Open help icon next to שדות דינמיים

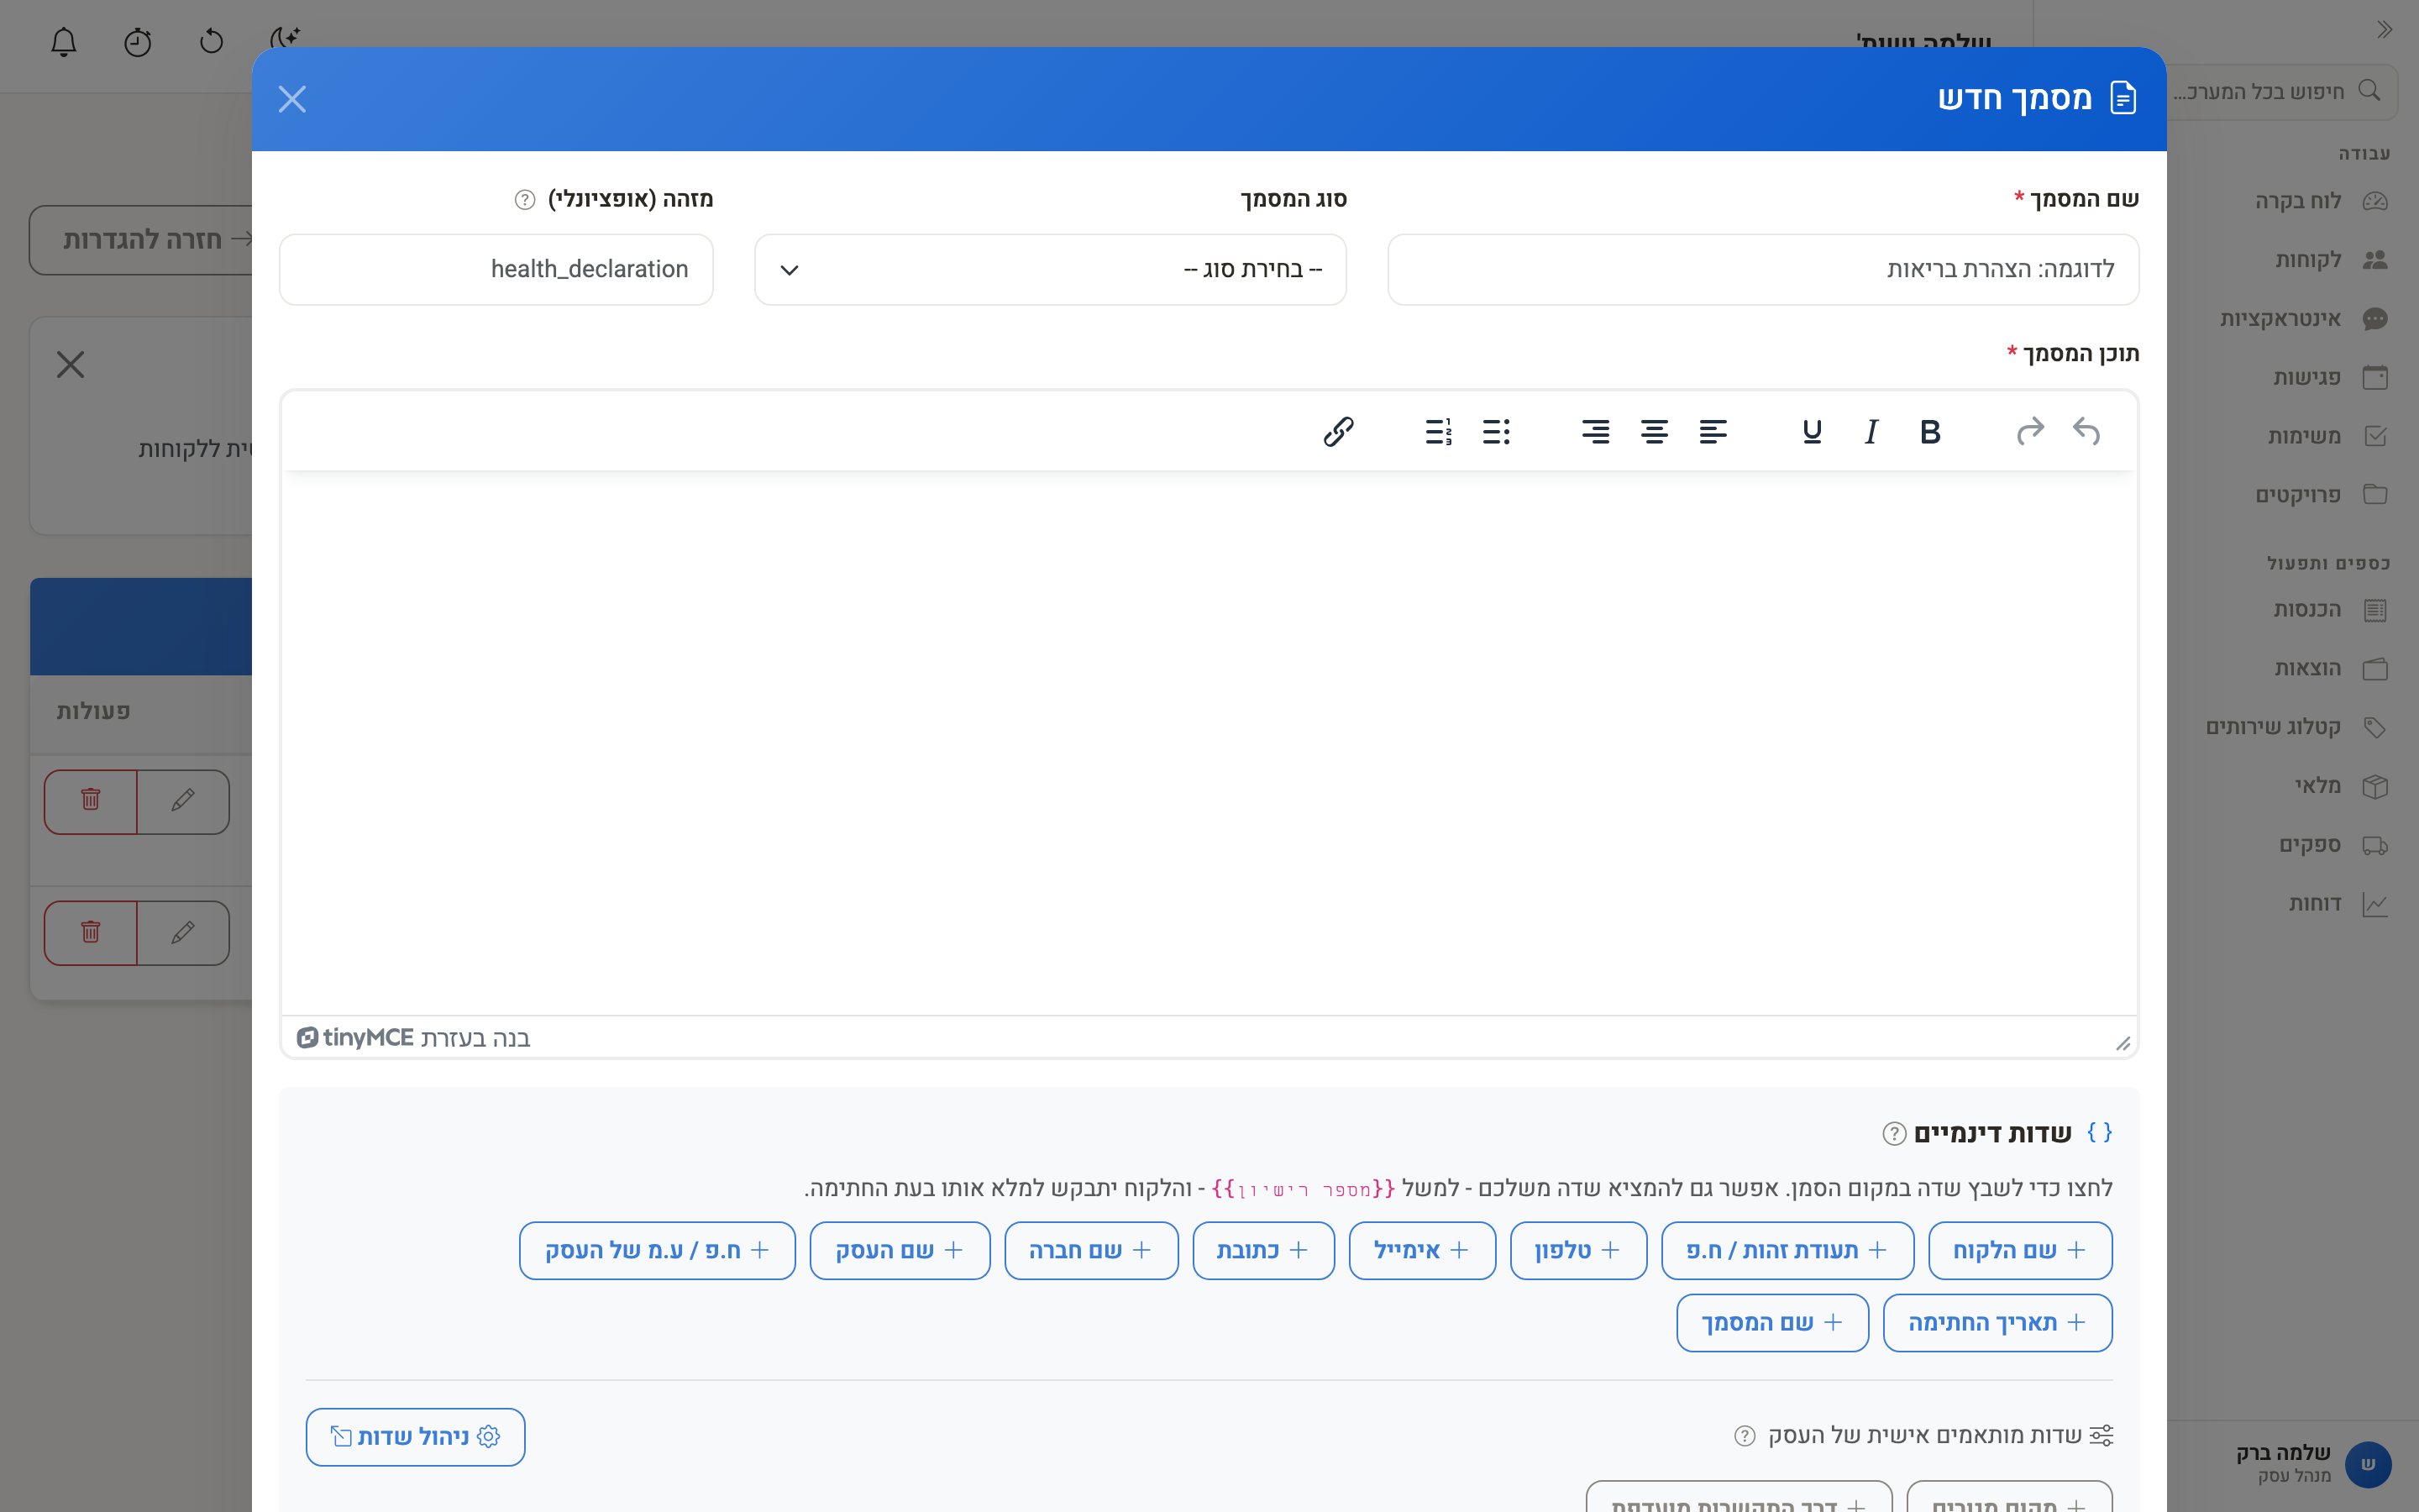(x=1893, y=1133)
